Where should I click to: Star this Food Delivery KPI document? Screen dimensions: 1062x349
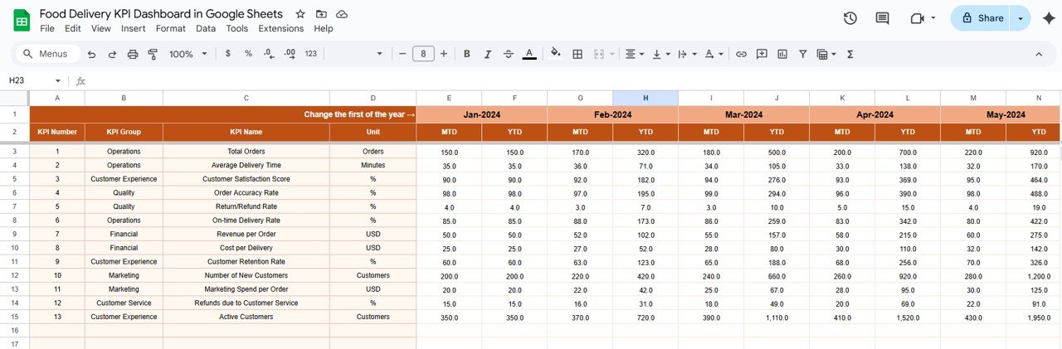pyautogui.click(x=300, y=14)
